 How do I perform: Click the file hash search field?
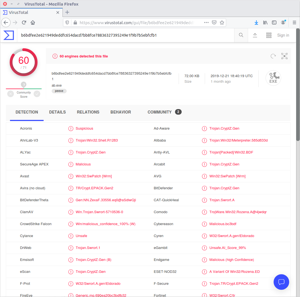click(125, 35)
